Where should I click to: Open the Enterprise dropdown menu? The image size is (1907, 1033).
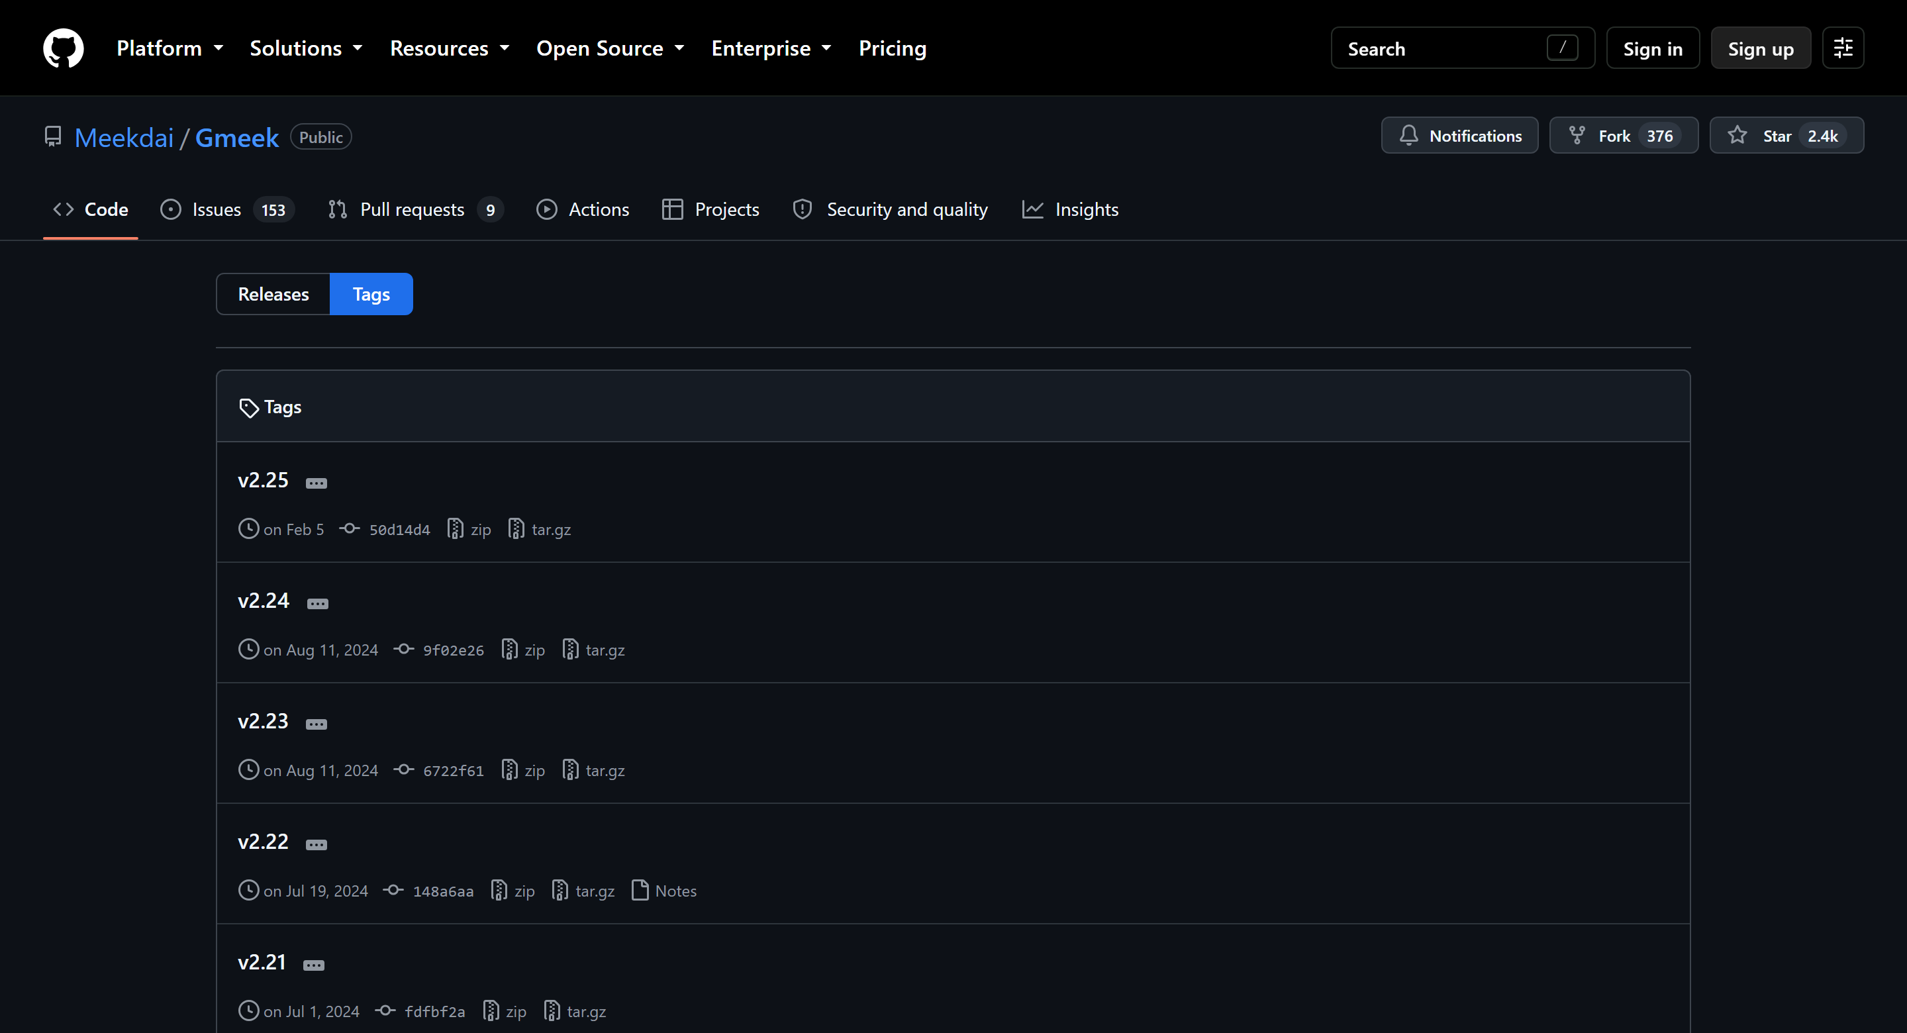771,48
